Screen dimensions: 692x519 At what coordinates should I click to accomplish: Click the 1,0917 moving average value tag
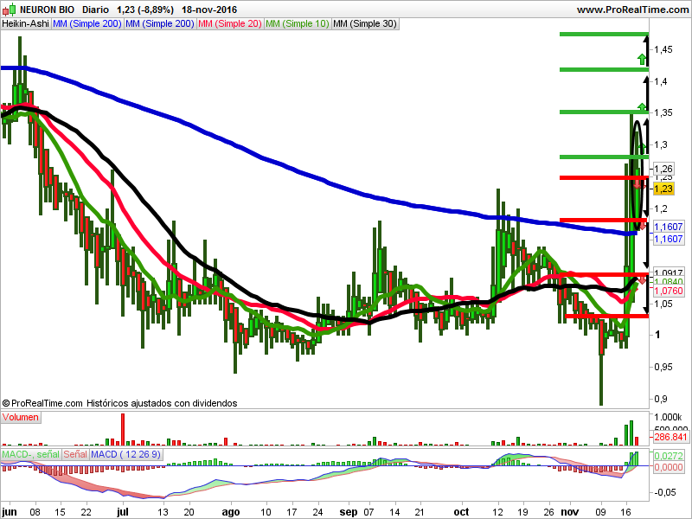[x=668, y=272]
